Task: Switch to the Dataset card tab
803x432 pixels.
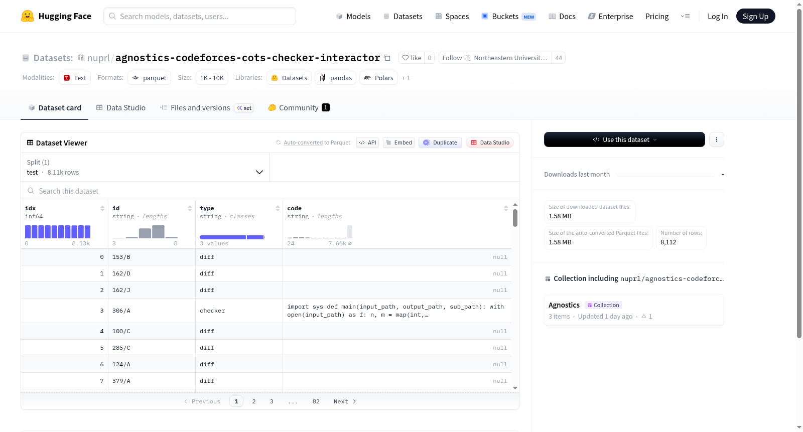Action: coord(54,108)
